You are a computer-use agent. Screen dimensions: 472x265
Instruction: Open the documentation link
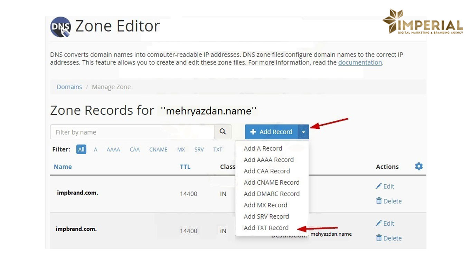point(360,62)
